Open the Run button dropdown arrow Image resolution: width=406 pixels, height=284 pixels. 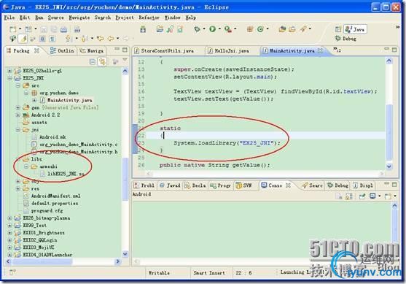point(219,29)
